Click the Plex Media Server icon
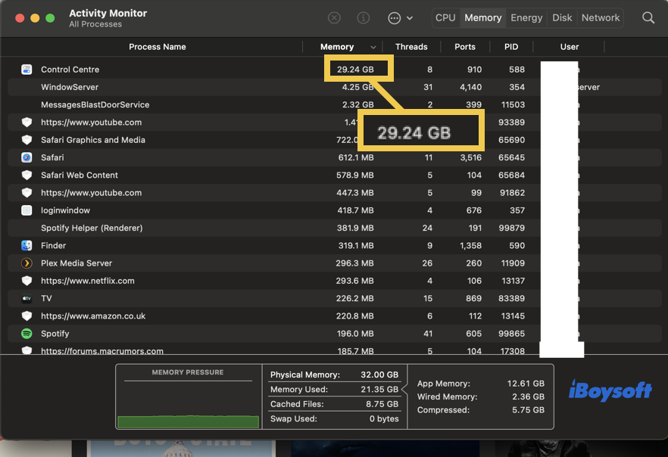The image size is (668, 457). click(x=27, y=263)
